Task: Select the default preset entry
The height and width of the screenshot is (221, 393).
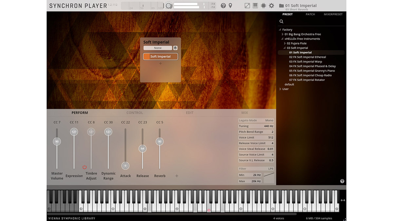Action: coord(289,84)
